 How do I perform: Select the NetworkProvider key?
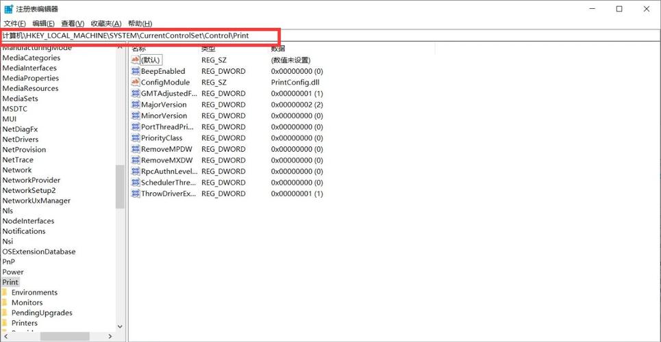pyautogui.click(x=32, y=181)
